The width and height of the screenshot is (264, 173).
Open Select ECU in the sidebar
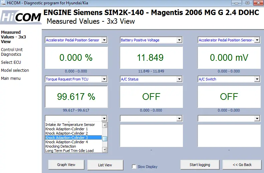tap(11, 62)
